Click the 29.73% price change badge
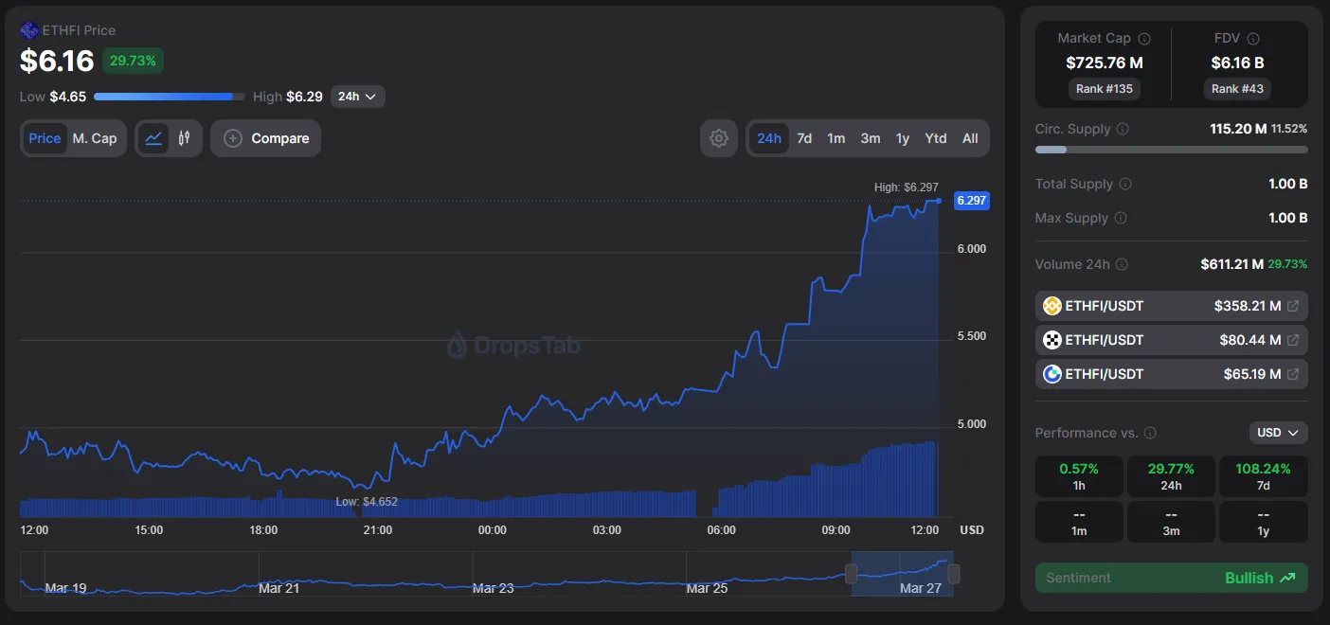The height and width of the screenshot is (625, 1330). point(134,61)
